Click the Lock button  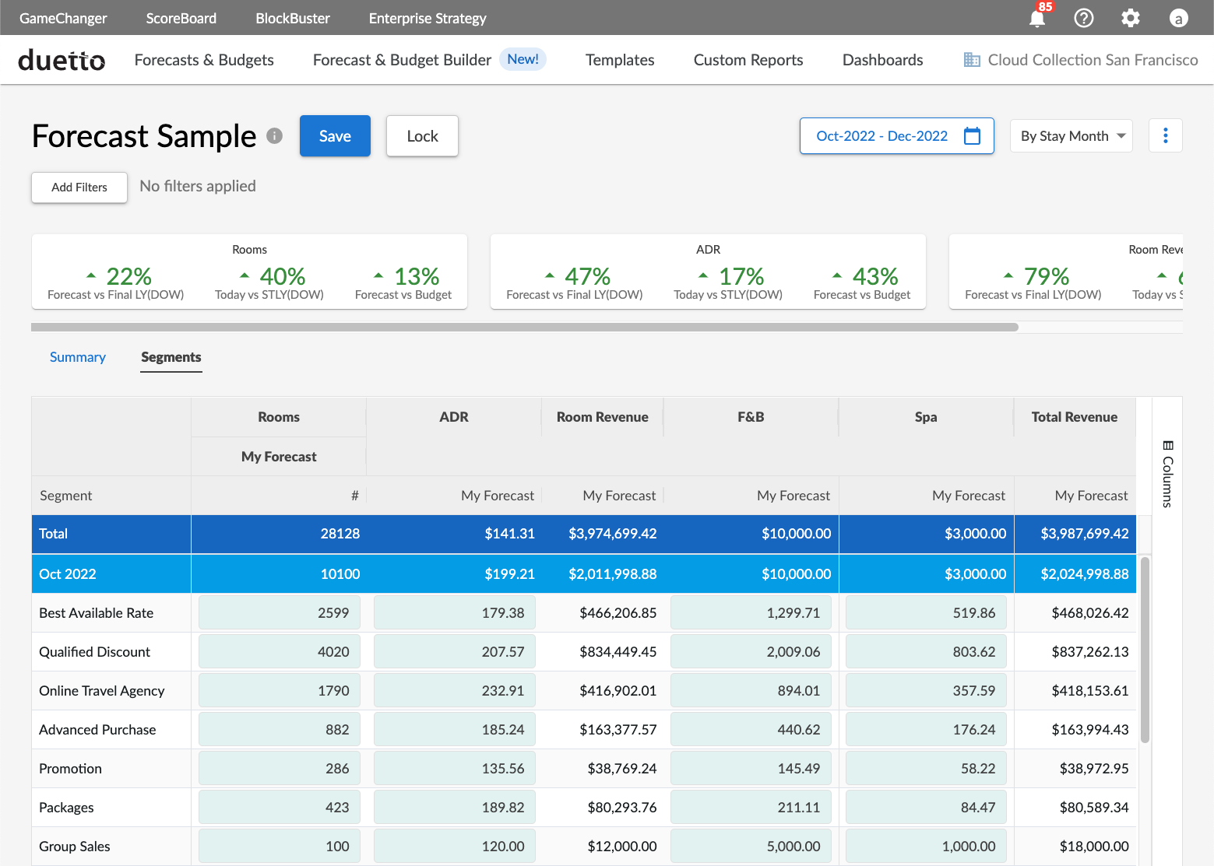tap(422, 136)
